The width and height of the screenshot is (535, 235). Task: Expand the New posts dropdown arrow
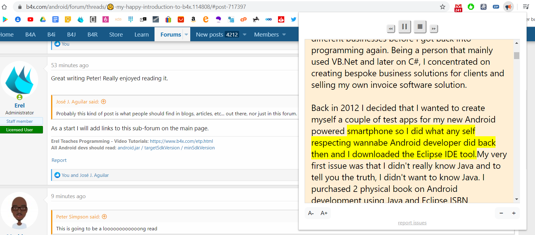(244, 35)
